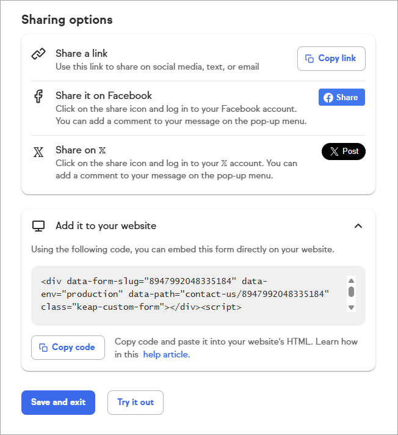Click the Add it to your website heading
The width and height of the screenshot is (398, 435).
106,226
